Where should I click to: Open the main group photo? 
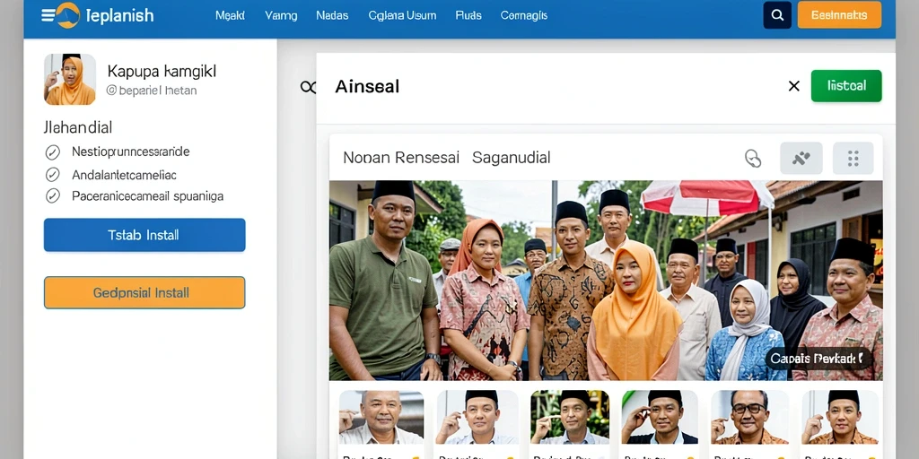(606, 281)
